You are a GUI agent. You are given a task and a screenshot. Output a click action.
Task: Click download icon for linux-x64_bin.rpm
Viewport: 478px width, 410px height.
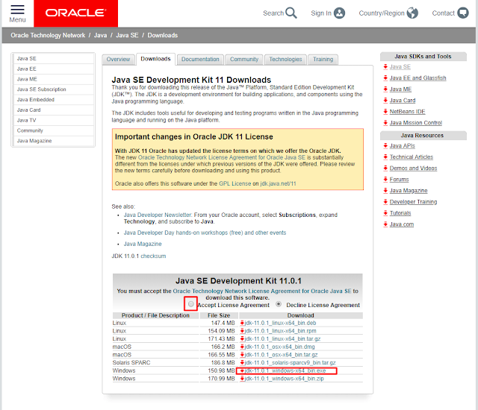pos(242,331)
